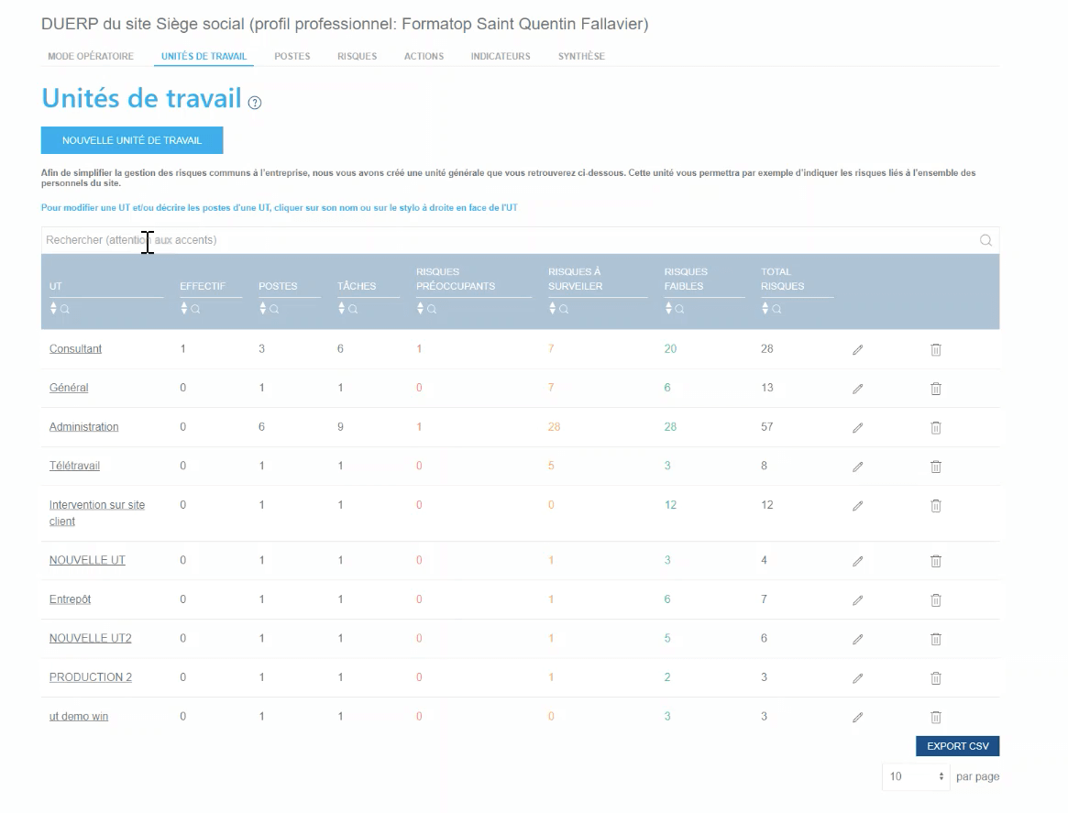This screenshot has width=1068, height=813.
Task: Go to the POSTES tab
Action: click(x=292, y=57)
